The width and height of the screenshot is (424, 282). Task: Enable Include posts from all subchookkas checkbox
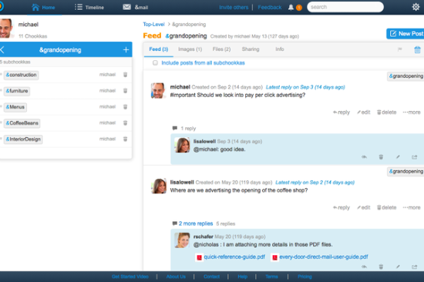coord(155,62)
